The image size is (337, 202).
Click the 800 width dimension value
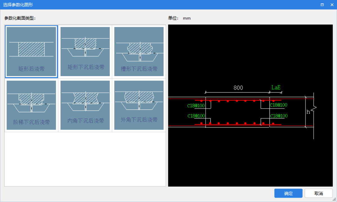tap(238, 88)
